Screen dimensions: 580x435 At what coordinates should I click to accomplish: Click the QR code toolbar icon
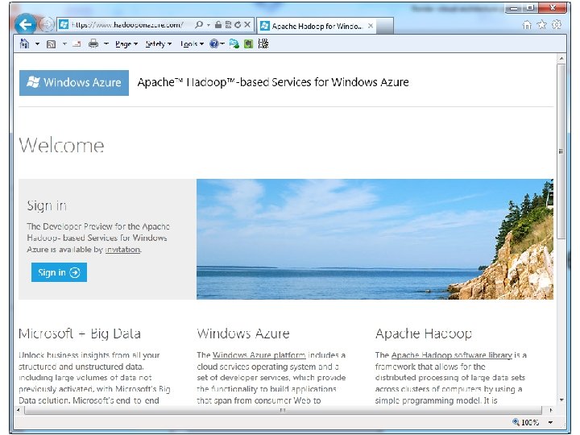263,44
